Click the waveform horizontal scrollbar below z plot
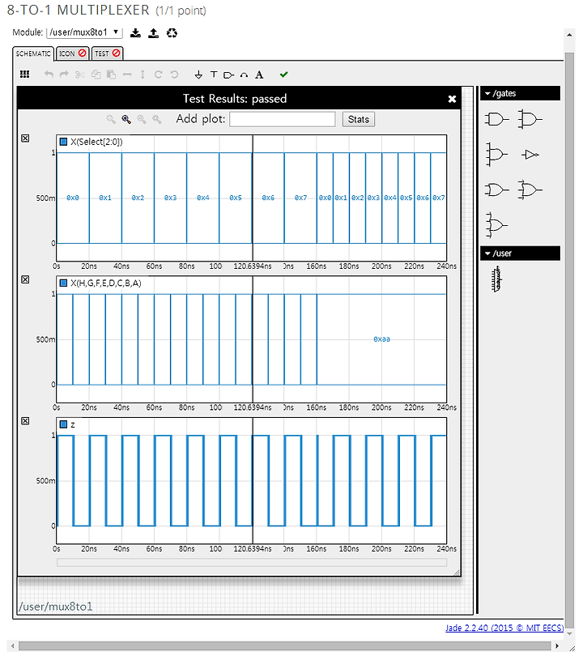The height and width of the screenshot is (656, 583). 252,563
